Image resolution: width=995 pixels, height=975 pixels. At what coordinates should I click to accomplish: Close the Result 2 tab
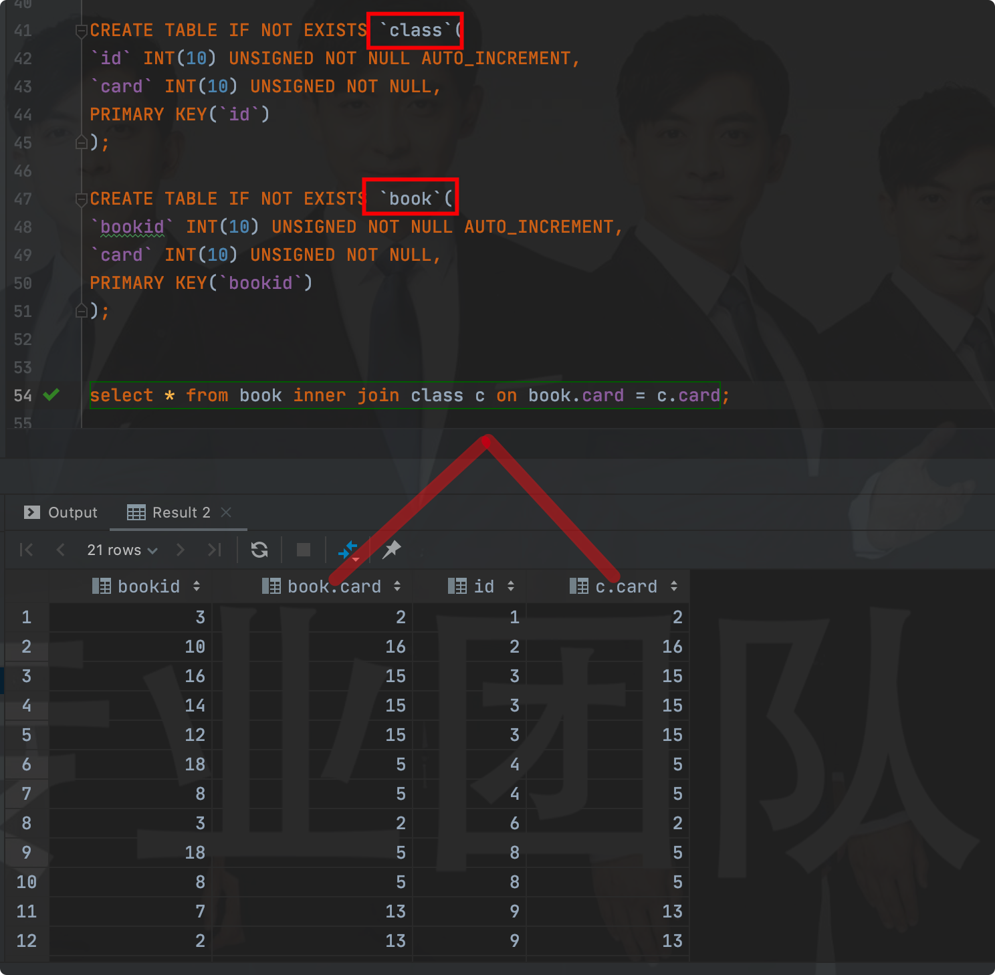(225, 512)
